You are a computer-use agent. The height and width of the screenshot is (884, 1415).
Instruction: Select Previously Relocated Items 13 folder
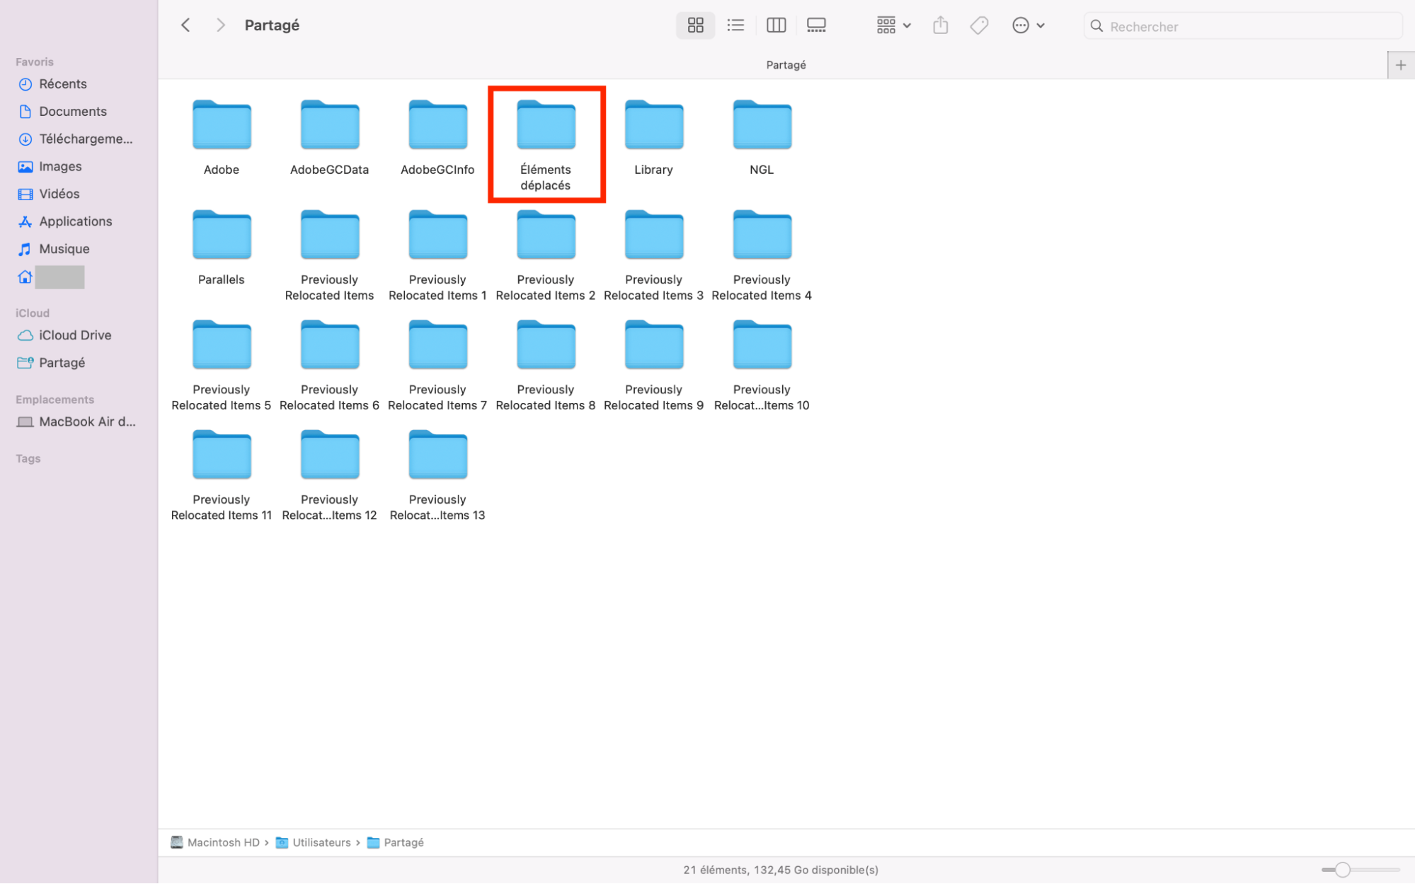coord(437,476)
